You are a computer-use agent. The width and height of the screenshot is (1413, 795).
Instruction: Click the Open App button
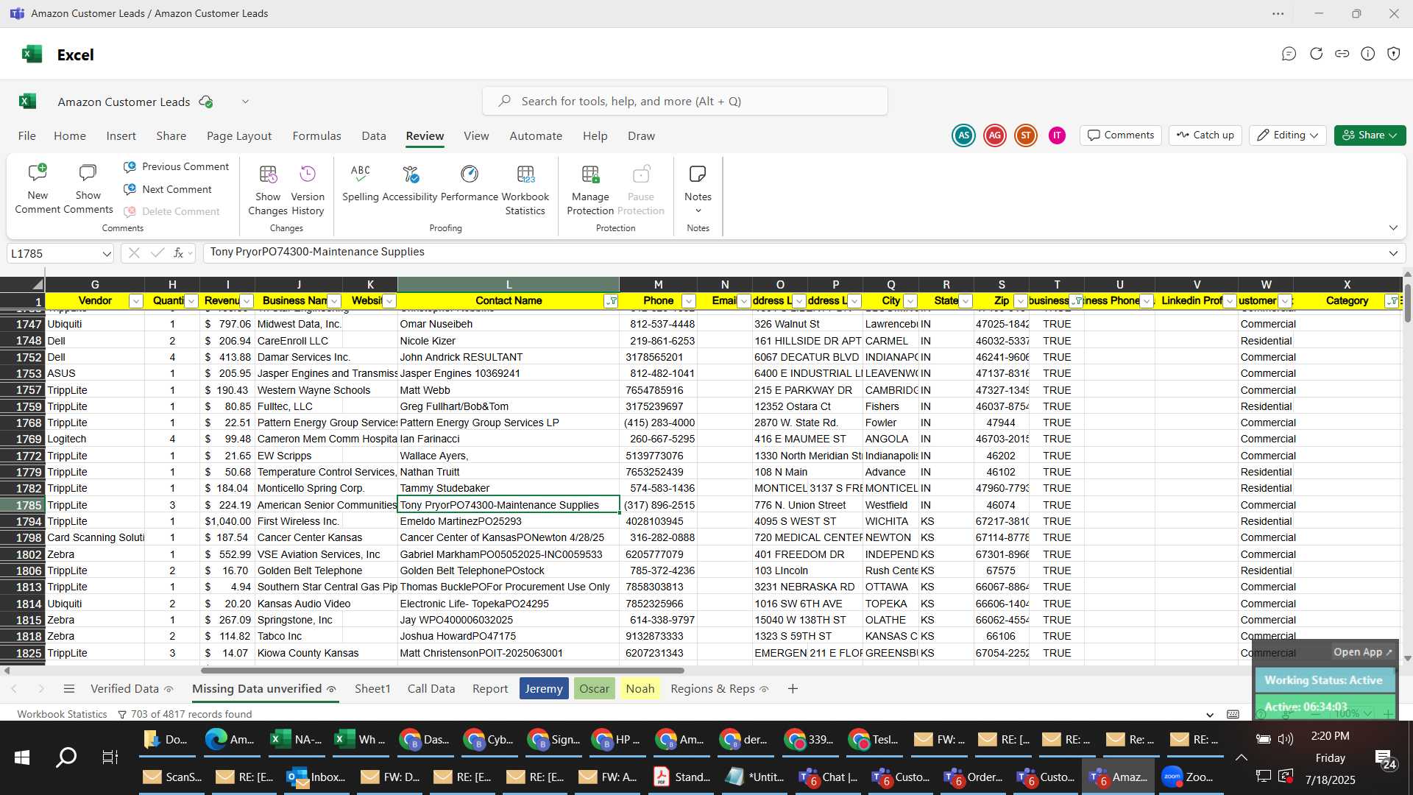[1362, 652]
